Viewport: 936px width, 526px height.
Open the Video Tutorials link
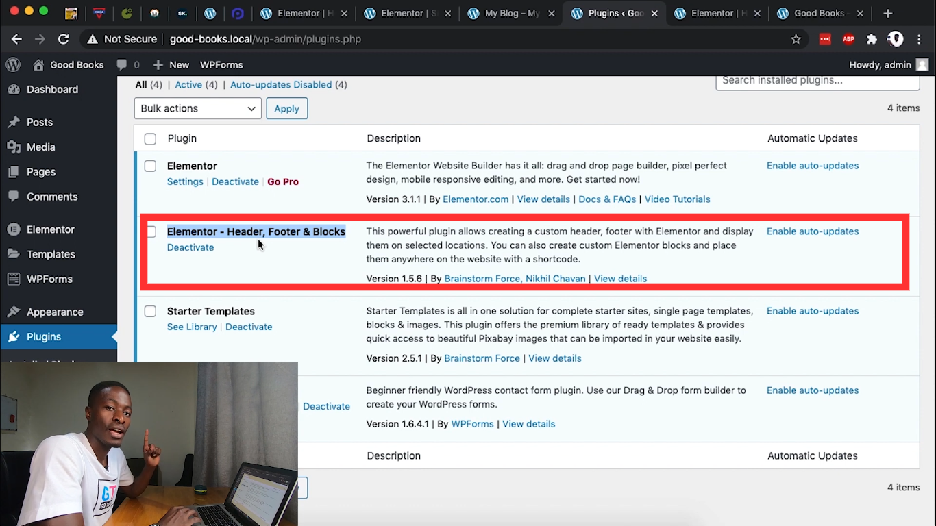pos(677,199)
